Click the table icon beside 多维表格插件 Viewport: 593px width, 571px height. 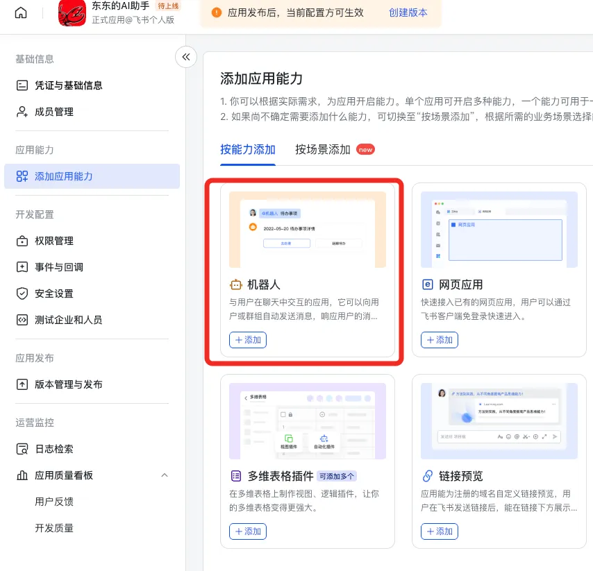coord(236,476)
